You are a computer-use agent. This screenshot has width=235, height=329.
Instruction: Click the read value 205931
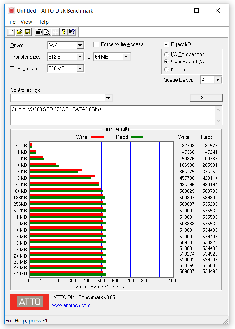[x=210, y=165]
